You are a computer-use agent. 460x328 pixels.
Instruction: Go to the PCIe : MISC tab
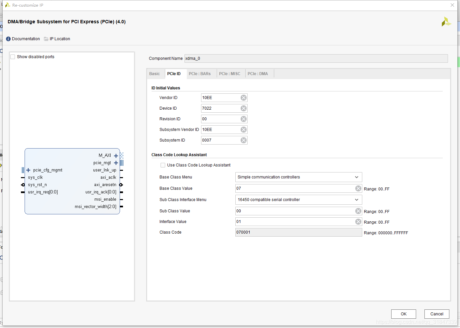(x=230, y=74)
